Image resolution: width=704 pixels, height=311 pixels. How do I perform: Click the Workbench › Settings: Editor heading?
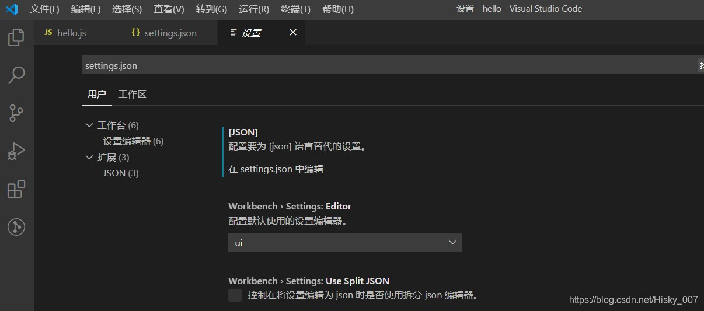point(290,207)
